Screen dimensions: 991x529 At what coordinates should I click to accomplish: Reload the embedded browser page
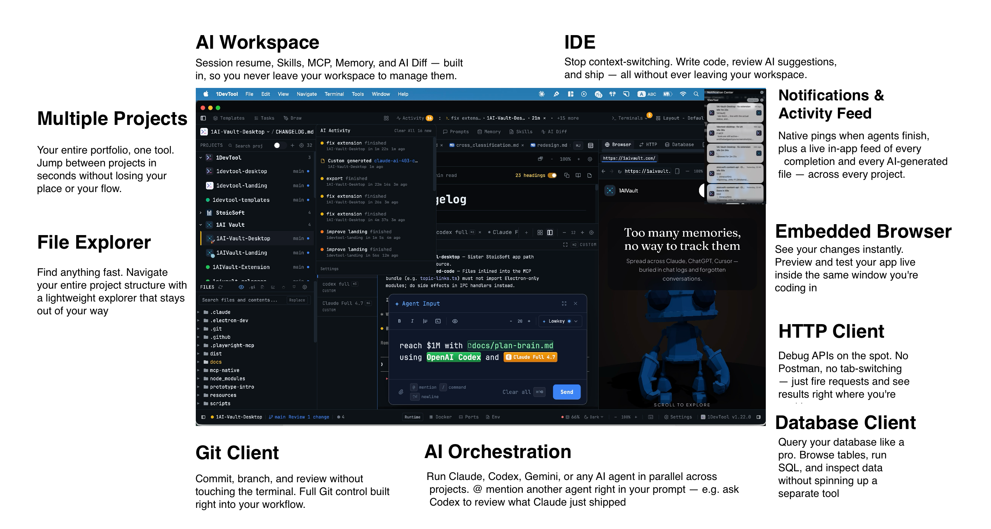(619, 171)
